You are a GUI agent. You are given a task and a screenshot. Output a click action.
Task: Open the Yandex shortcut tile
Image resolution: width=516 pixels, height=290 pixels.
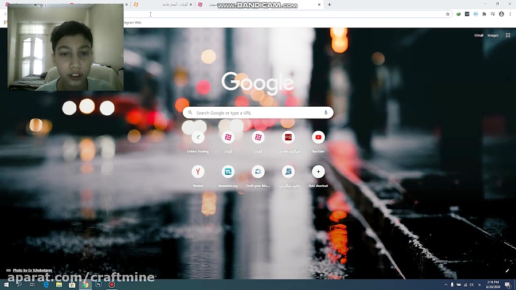pyautogui.click(x=198, y=171)
